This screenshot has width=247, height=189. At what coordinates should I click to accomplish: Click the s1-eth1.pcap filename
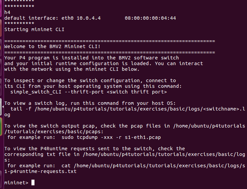[143, 137]
